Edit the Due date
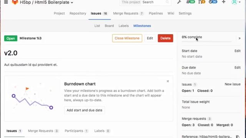This screenshot has height=138, width=246. click(x=238, y=67)
